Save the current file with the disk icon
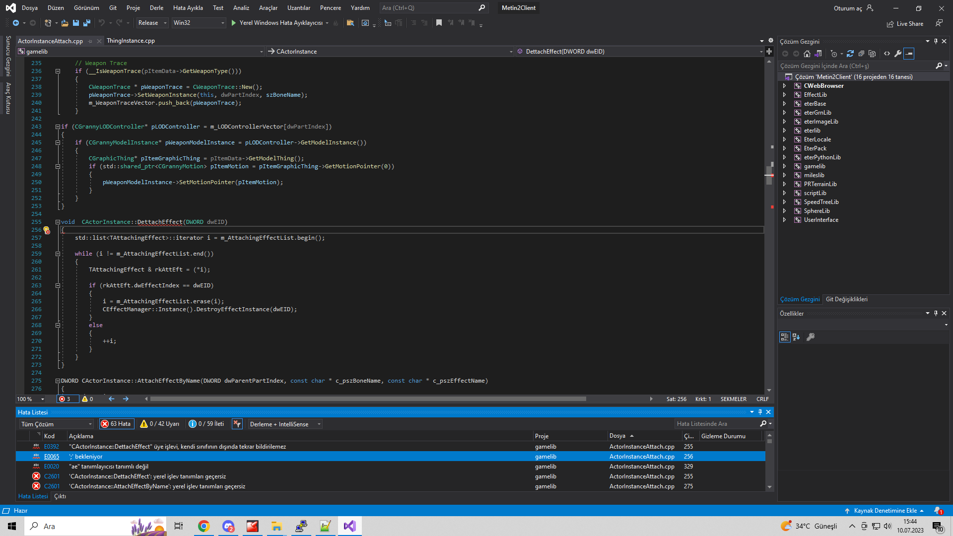The width and height of the screenshot is (953, 536). click(75, 23)
